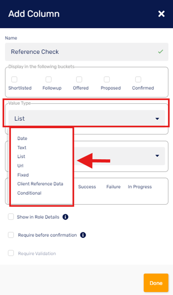This screenshot has height=295, width=173.
Task: Open the Value Type dropdown arrow
Action: pos(157,119)
